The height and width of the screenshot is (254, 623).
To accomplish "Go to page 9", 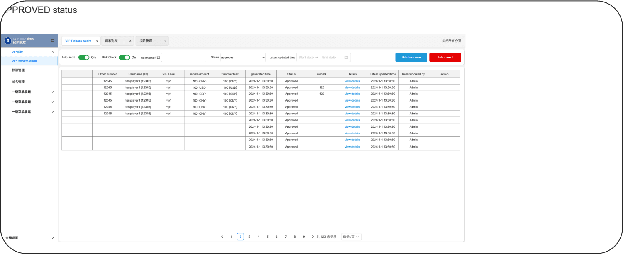I will pyautogui.click(x=304, y=237).
